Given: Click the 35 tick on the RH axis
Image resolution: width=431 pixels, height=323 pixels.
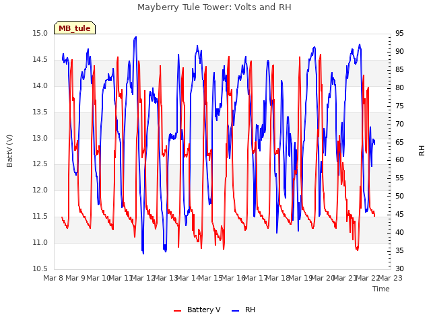Looking at the screenshot, I should [399, 250].
